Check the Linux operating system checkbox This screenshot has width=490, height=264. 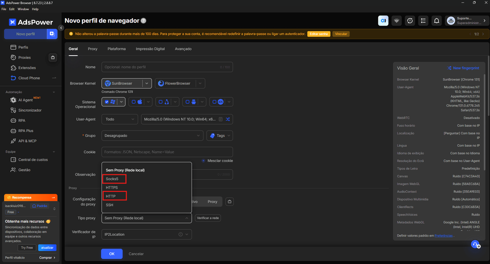coord(161,102)
